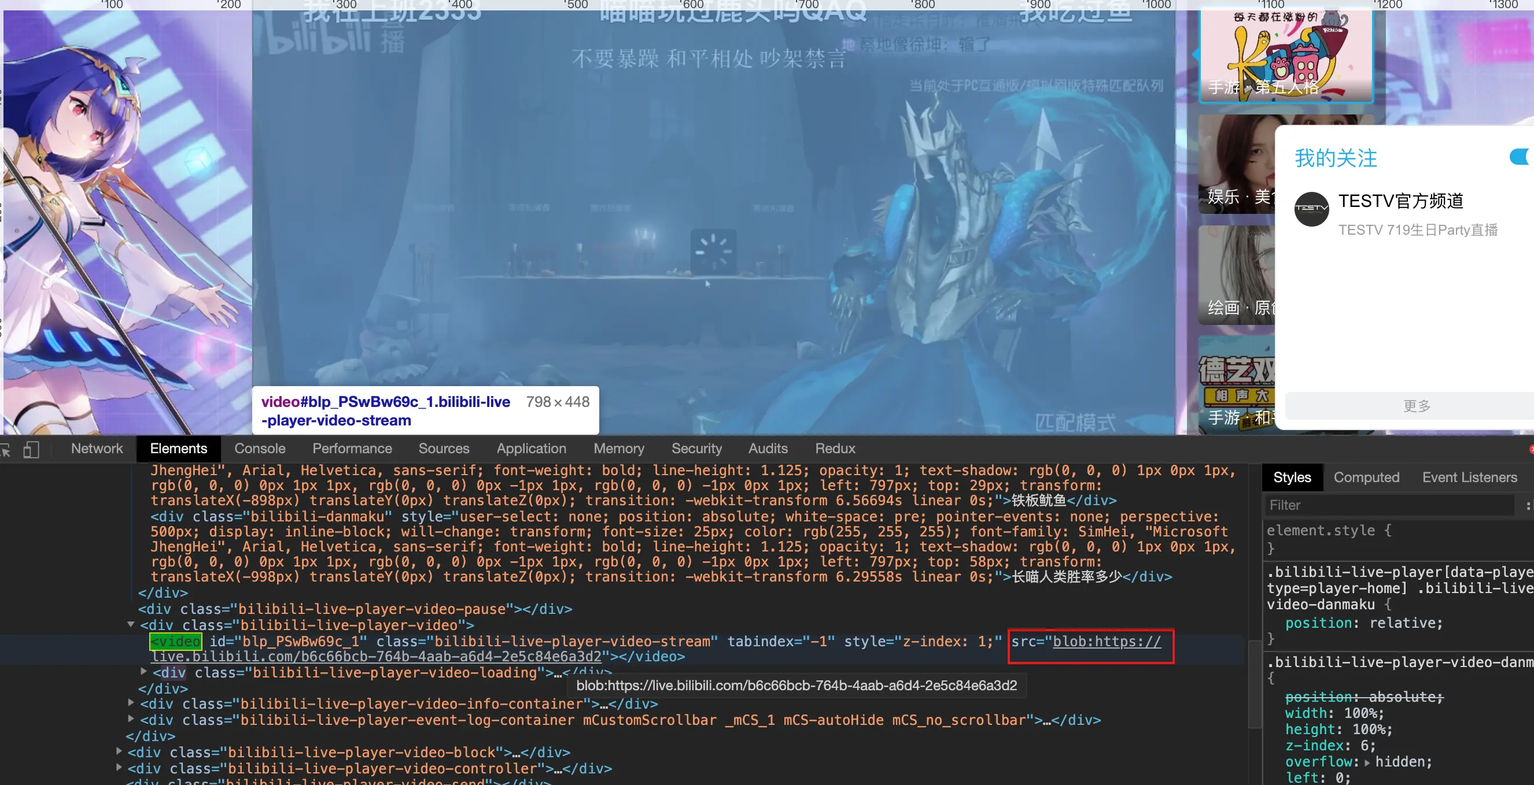The image size is (1534, 785).
Task: Click the blob src link in video tag
Action: point(1107,642)
